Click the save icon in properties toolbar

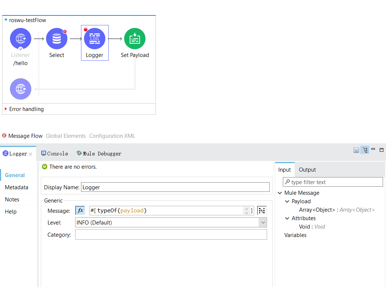tap(356, 150)
